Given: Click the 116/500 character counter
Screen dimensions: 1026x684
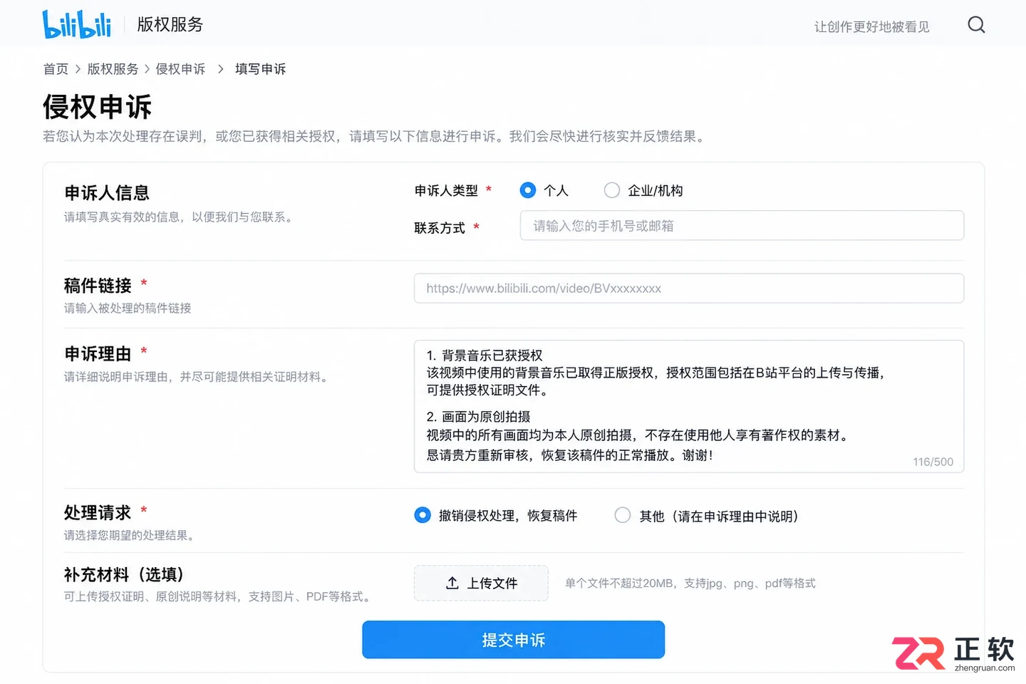Looking at the screenshot, I should pos(933,462).
